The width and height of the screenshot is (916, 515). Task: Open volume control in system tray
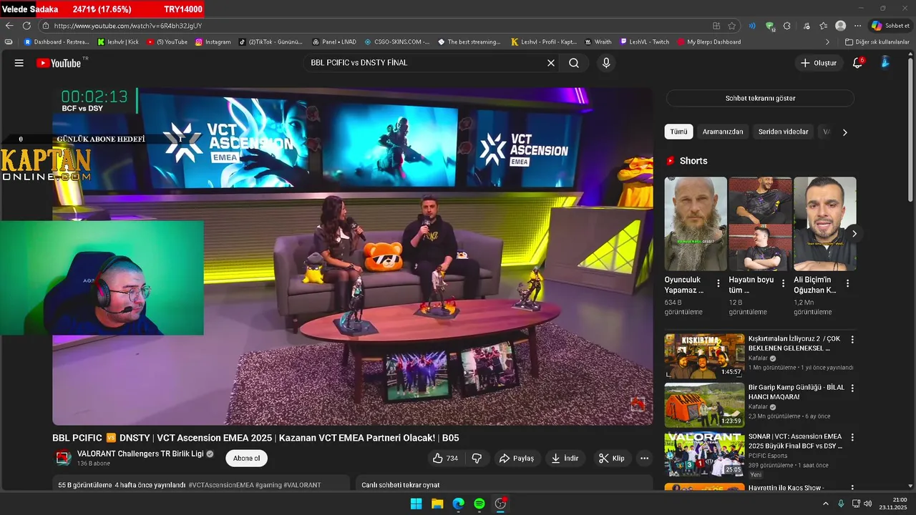[868, 504]
